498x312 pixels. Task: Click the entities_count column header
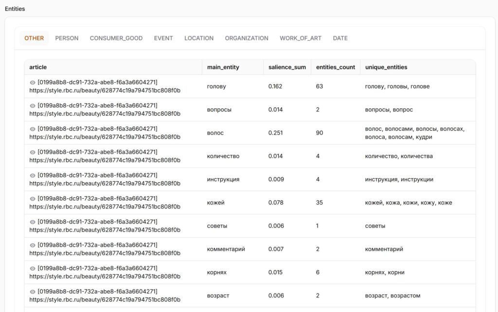[x=336, y=67]
